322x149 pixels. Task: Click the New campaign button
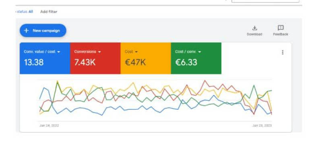[x=43, y=30]
